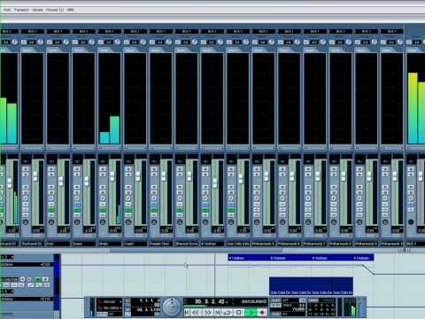Open channel settings (e) for Philharmonik 6
Screen dimensions: 425x319
[x=282, y=198]
